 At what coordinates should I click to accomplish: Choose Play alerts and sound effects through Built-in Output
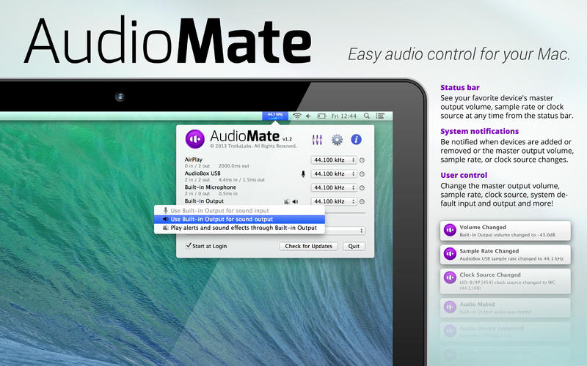point(240,228)
